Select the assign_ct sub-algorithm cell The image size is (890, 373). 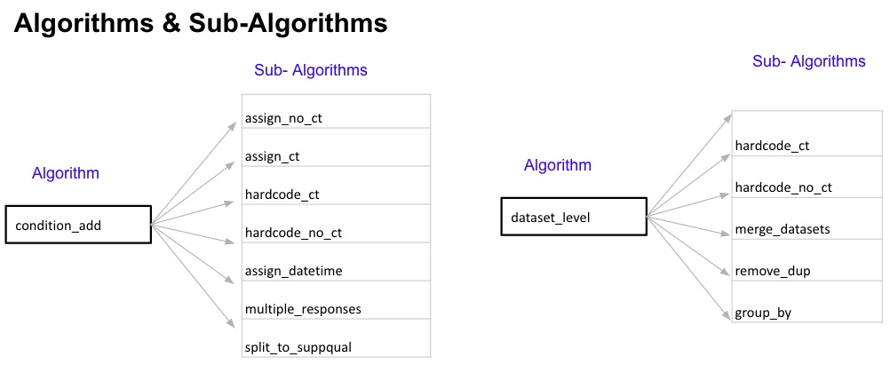[x=336, y=156]
